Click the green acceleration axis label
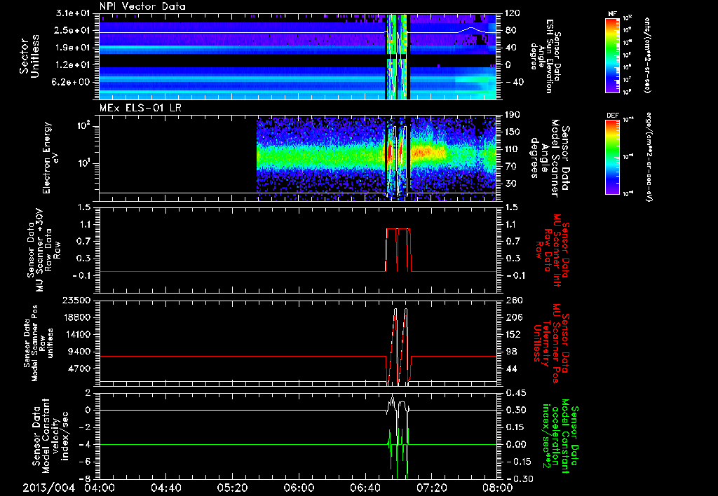718x496 pixels. click(560, 437)
